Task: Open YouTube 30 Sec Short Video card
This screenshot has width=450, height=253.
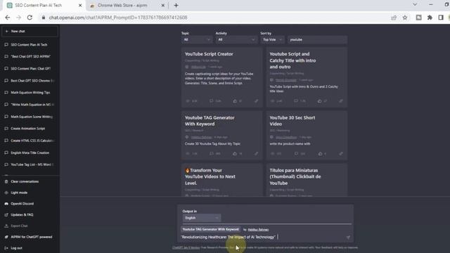Action: [307, 135]
